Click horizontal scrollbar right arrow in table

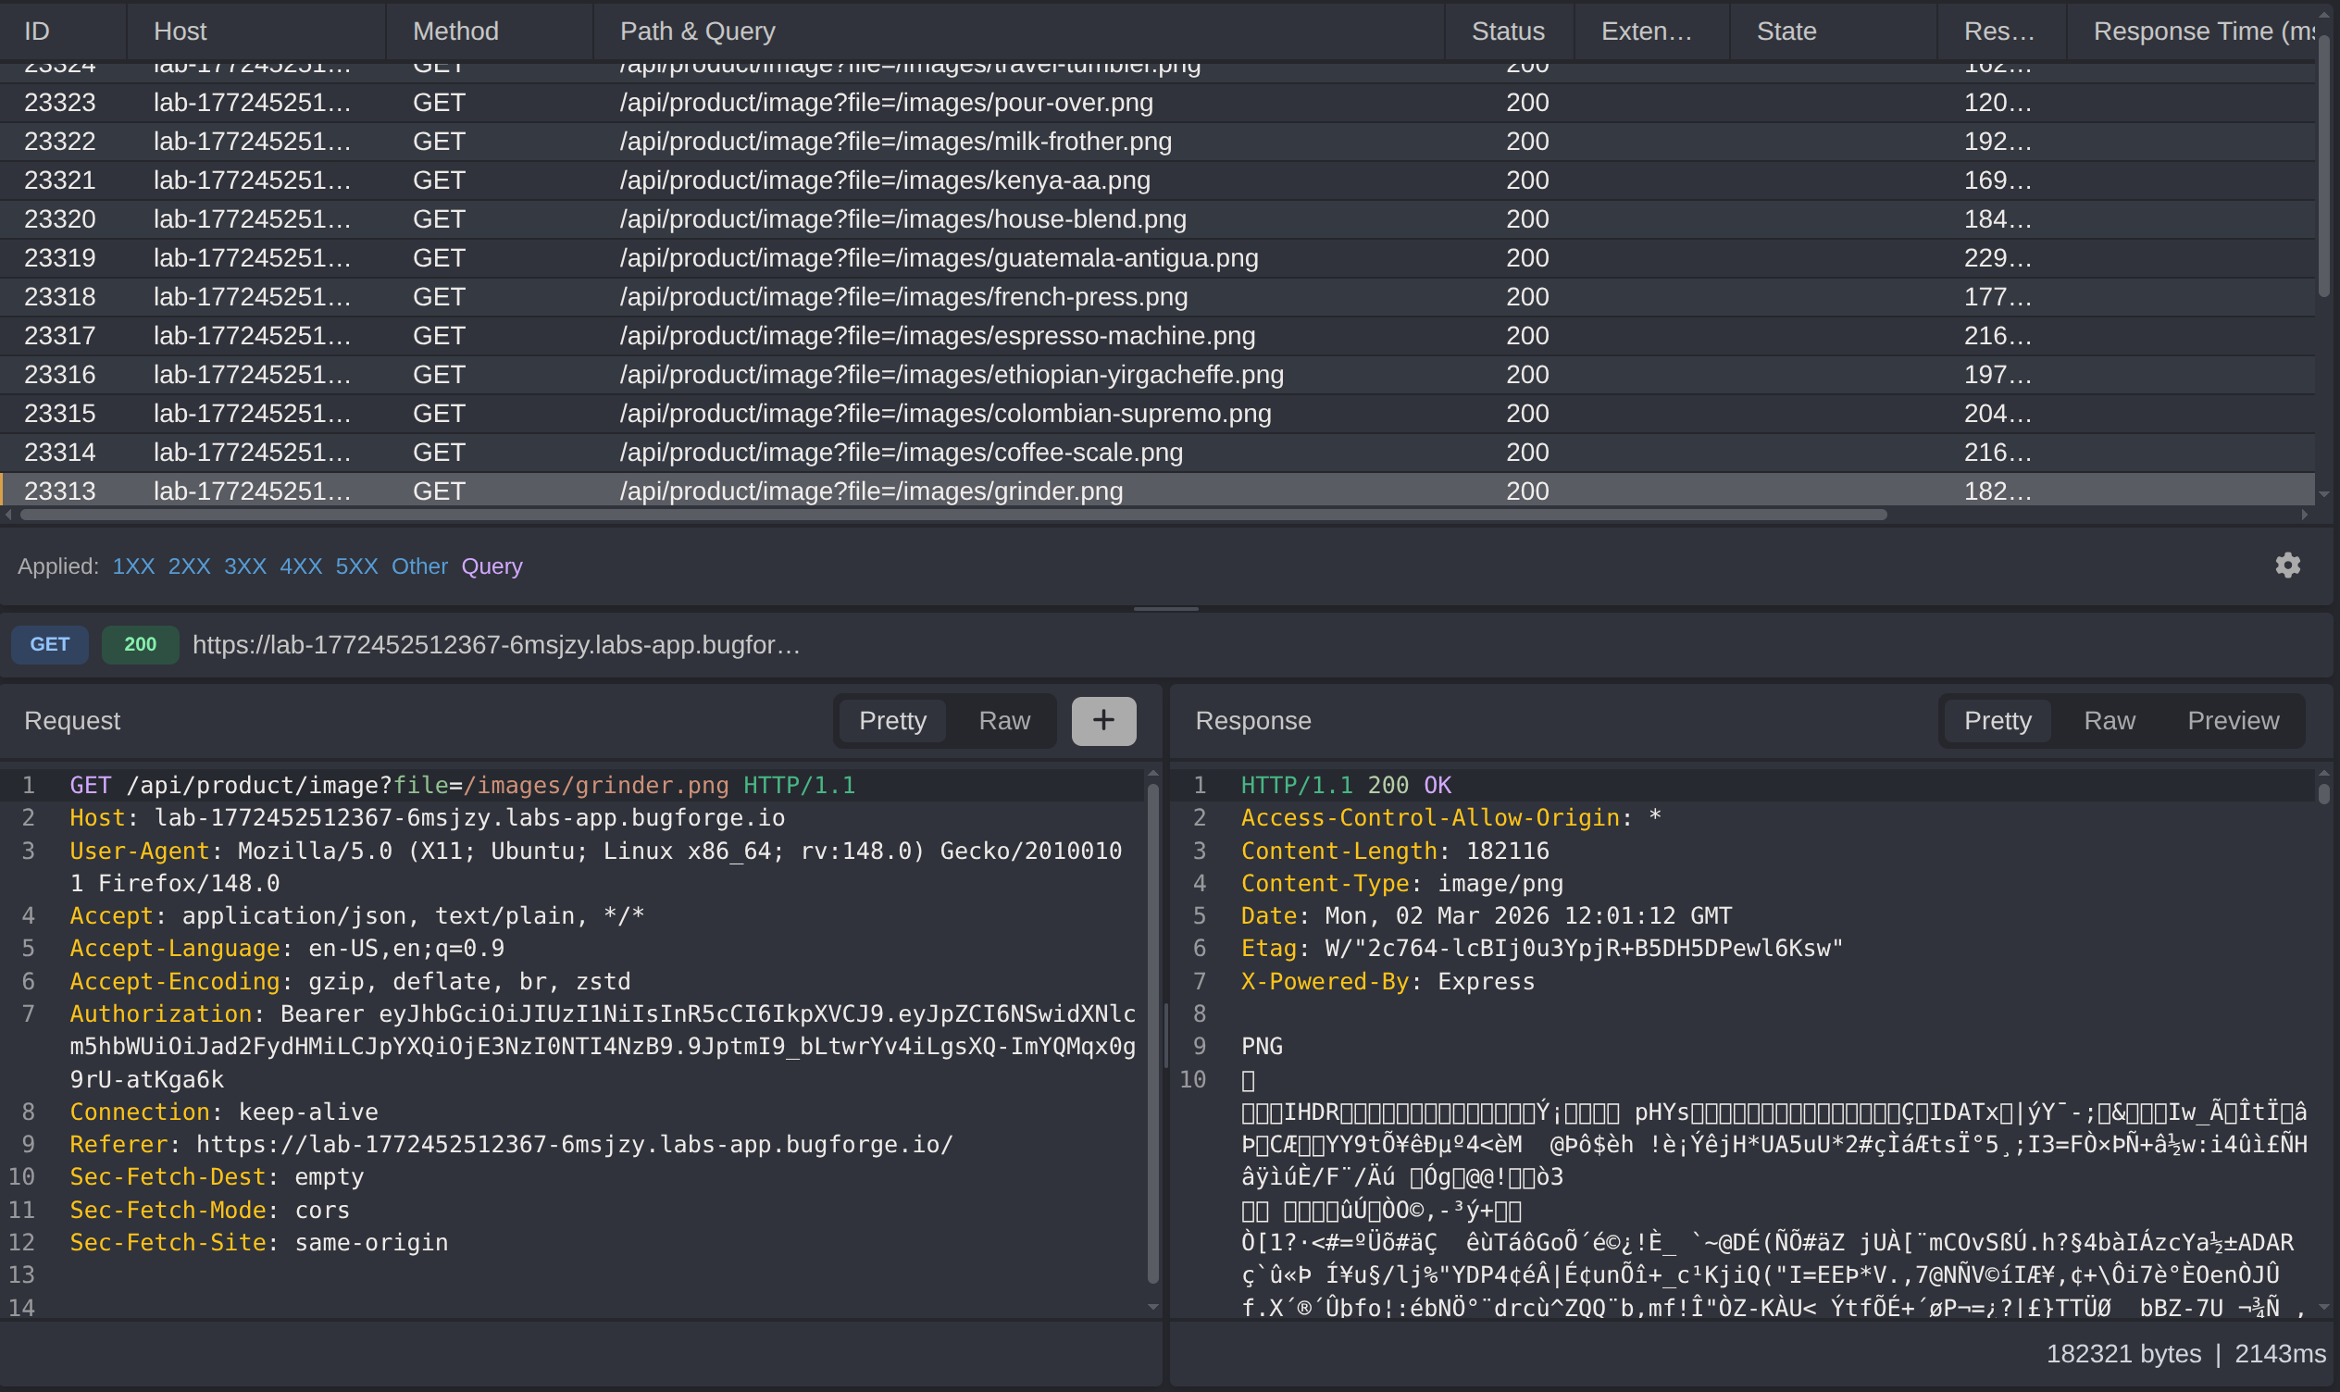click(2304, 514)
